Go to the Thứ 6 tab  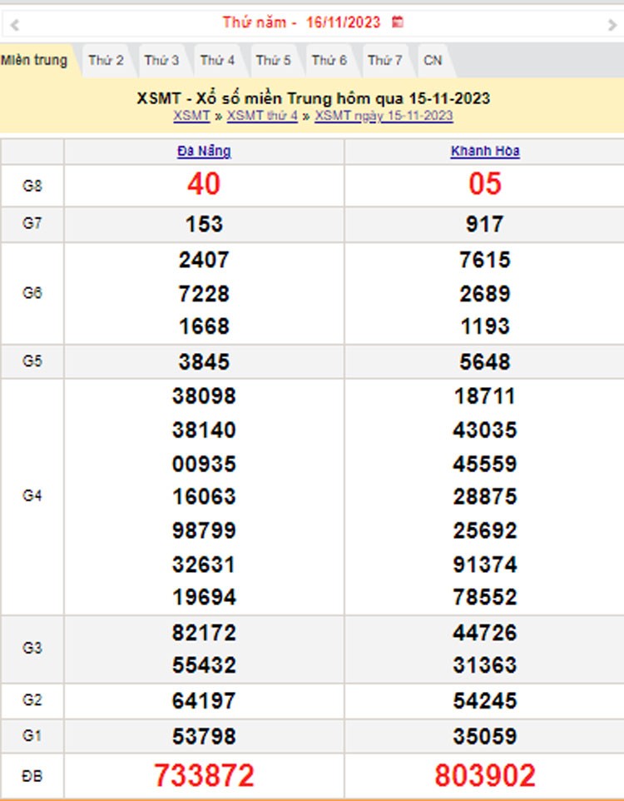(329, 60)
